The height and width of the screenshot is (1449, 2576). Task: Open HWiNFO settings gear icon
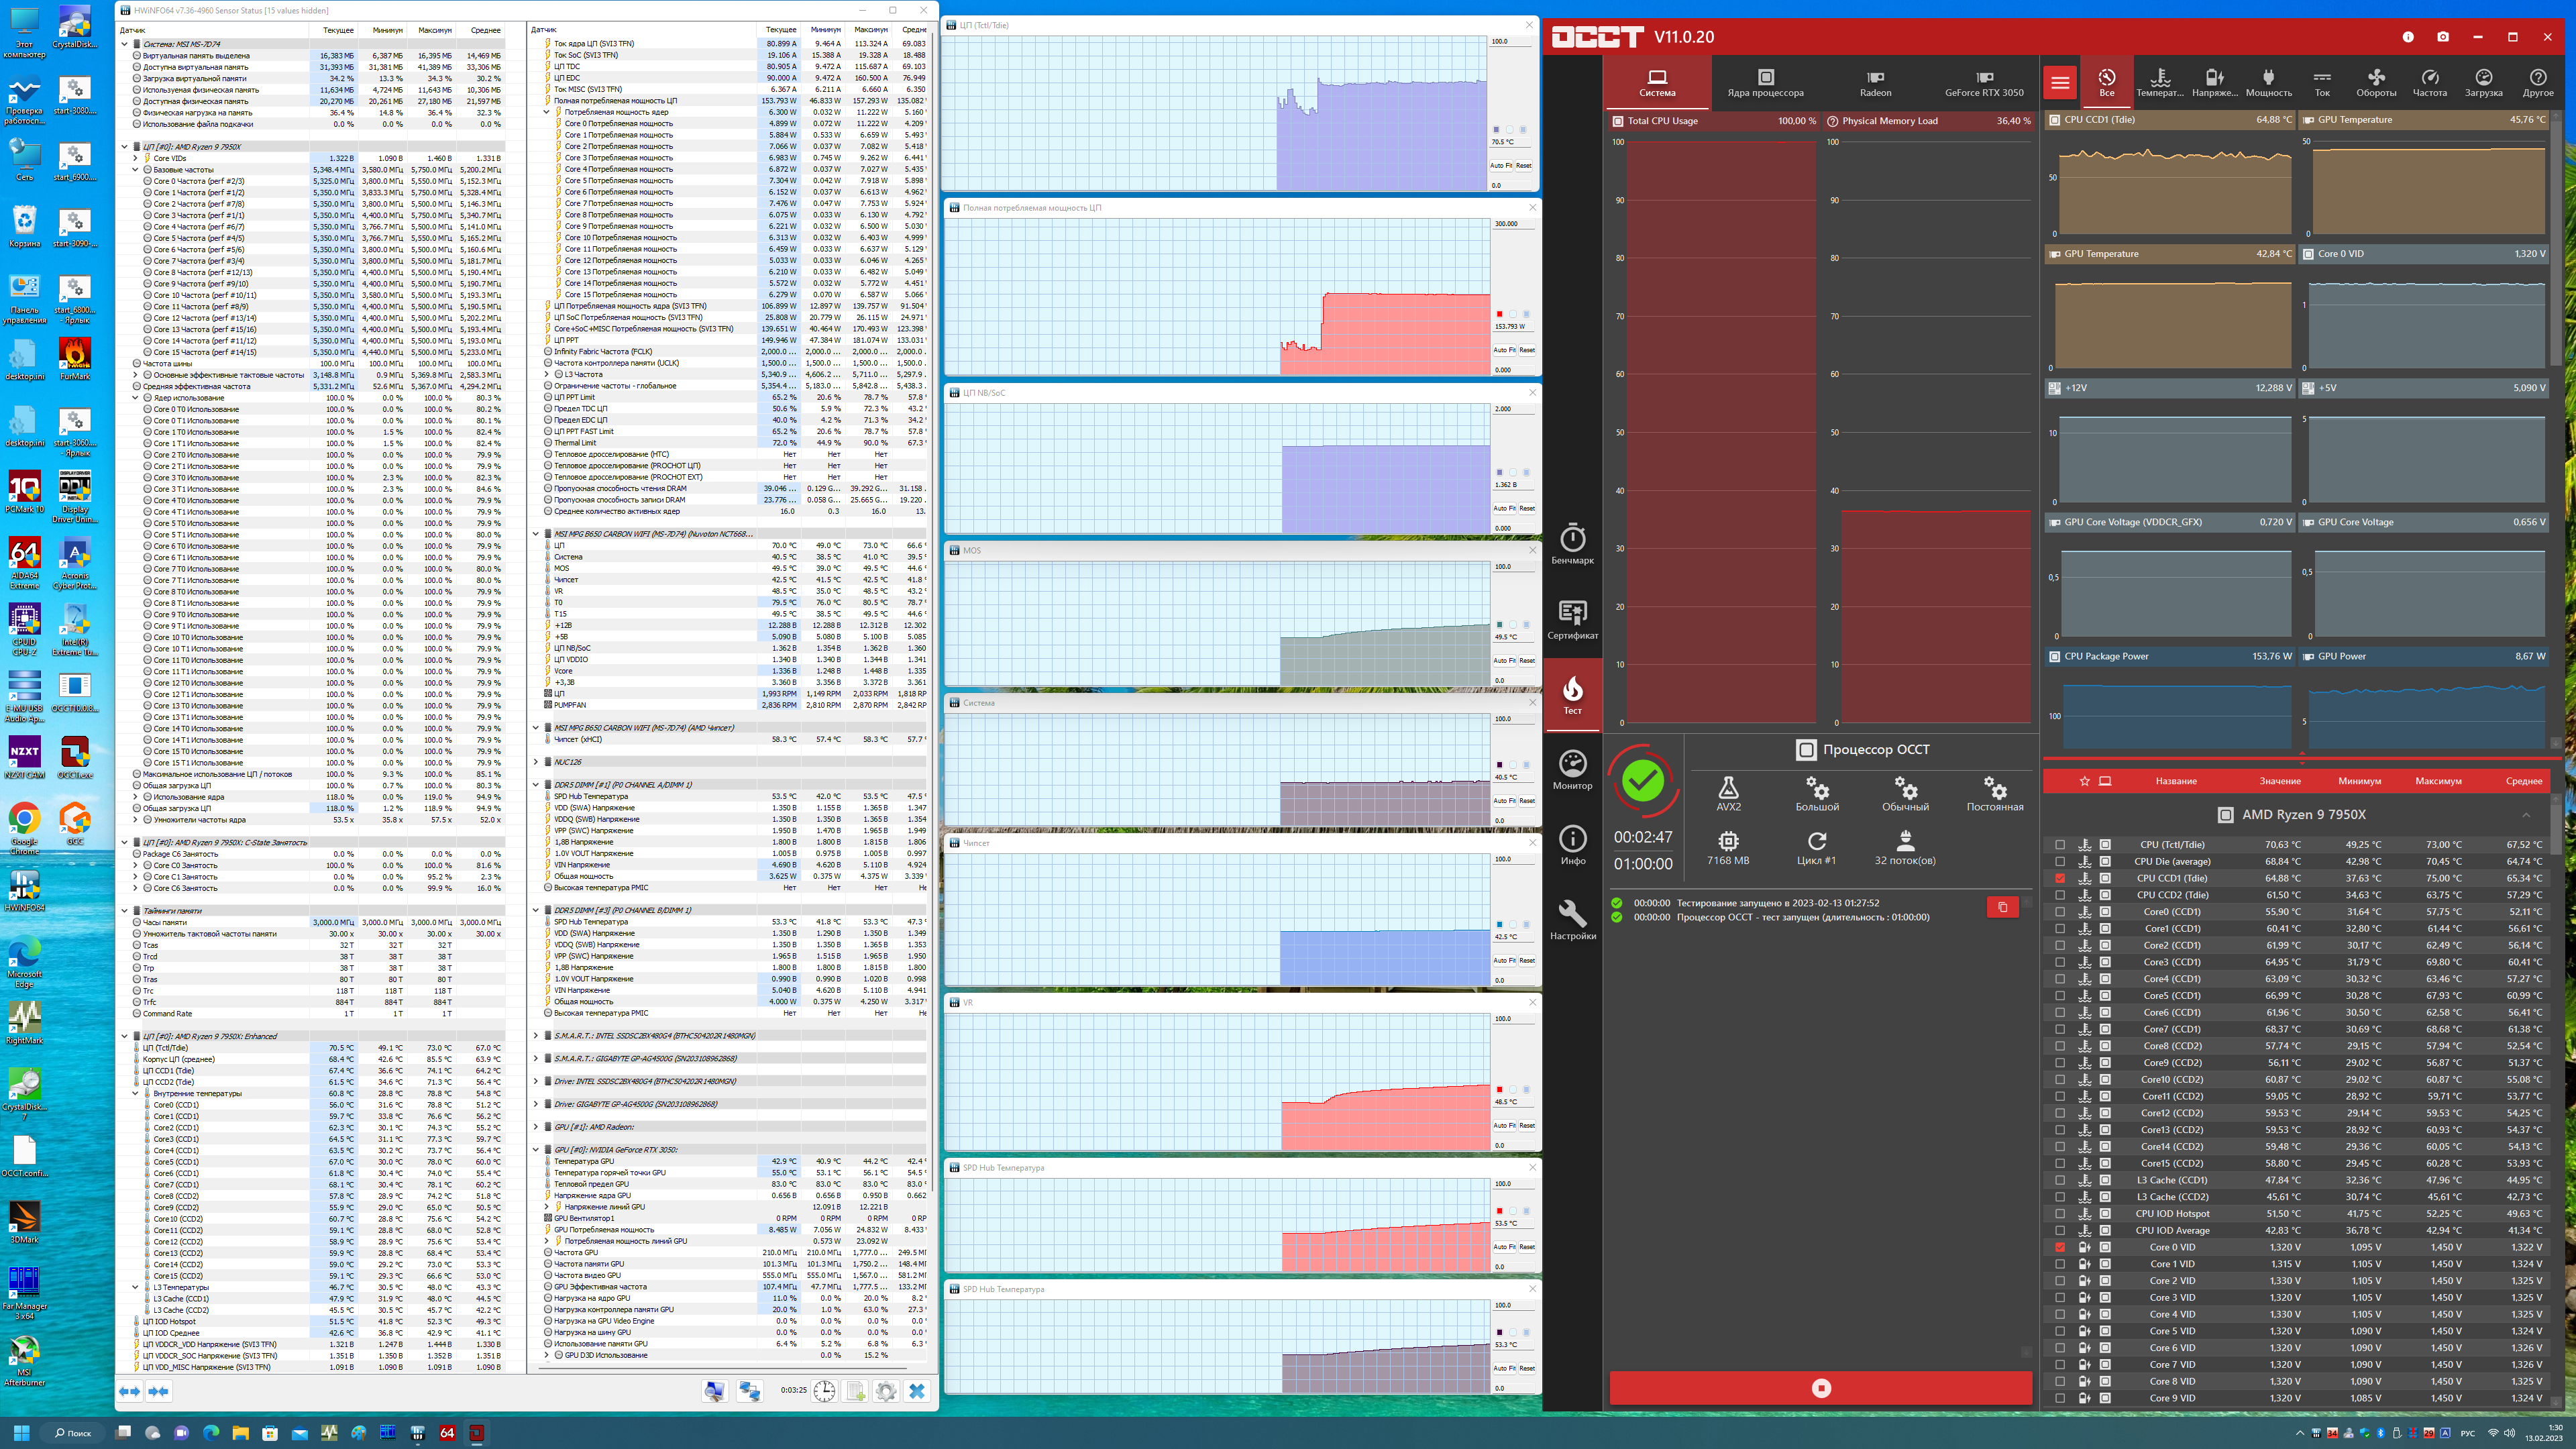click(885, 1391)
